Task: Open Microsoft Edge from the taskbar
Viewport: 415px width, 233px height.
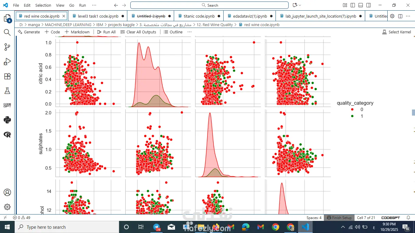Action: 245,227
